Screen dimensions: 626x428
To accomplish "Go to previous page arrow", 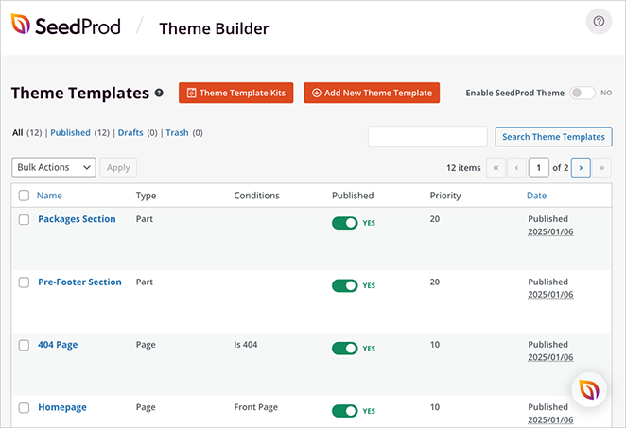I will 516,168.
